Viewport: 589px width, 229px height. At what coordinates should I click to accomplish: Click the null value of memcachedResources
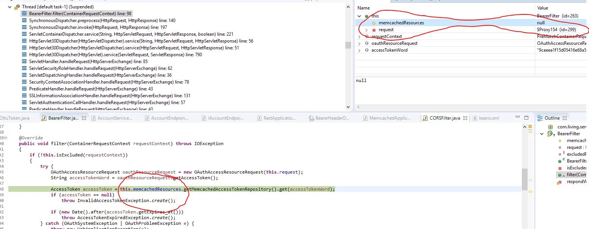[541, 23]
